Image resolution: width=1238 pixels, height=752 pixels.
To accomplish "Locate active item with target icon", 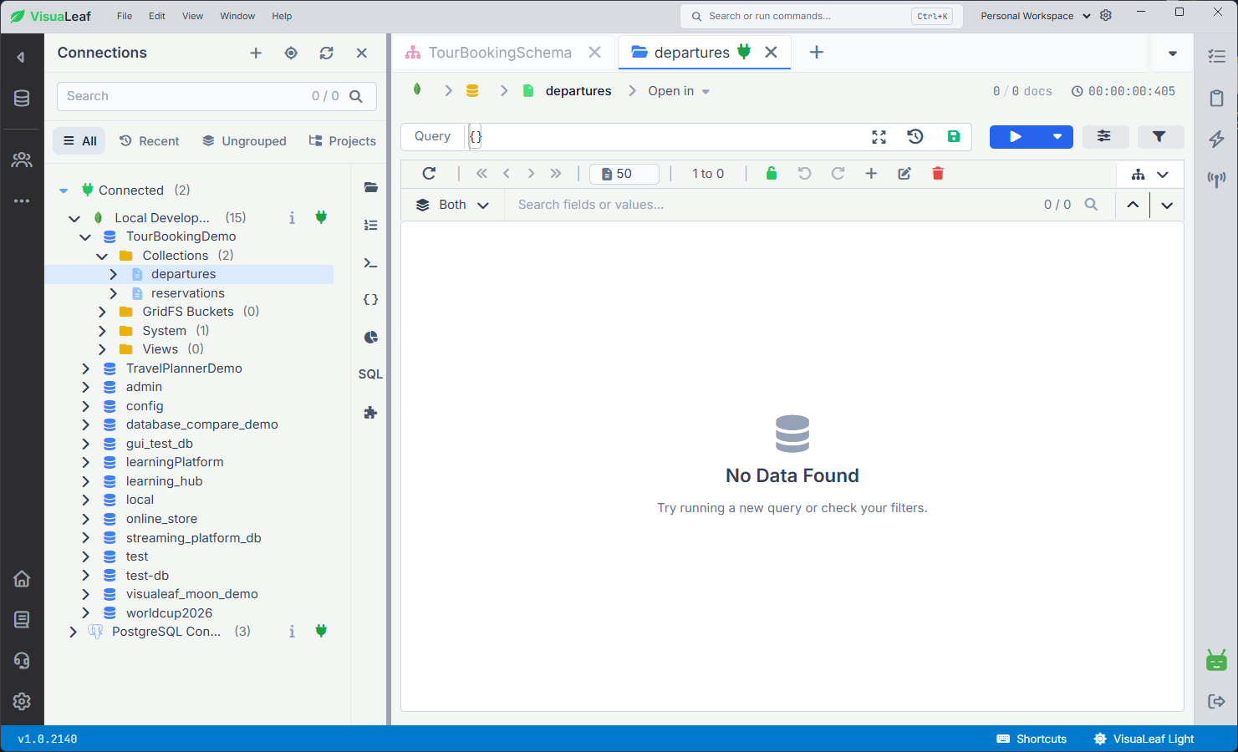I will [291, 53].
